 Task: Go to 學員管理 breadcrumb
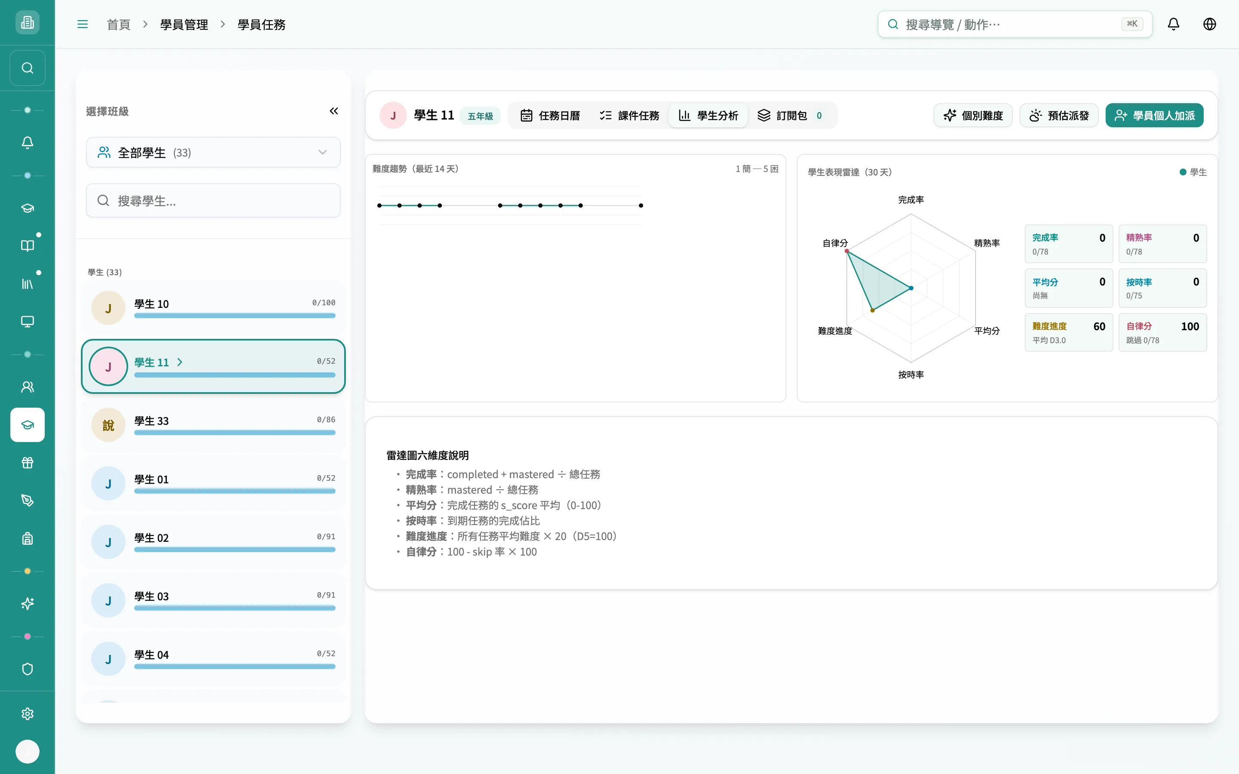[x=184, y=25]
